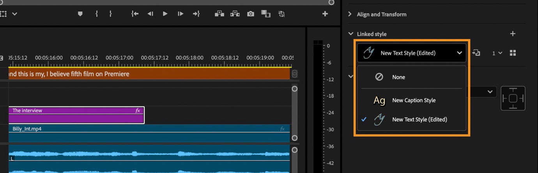Image resolution: width=538 pixels, height=173 pixels.
Task: Click the push style to track icon
Action: 476,53
